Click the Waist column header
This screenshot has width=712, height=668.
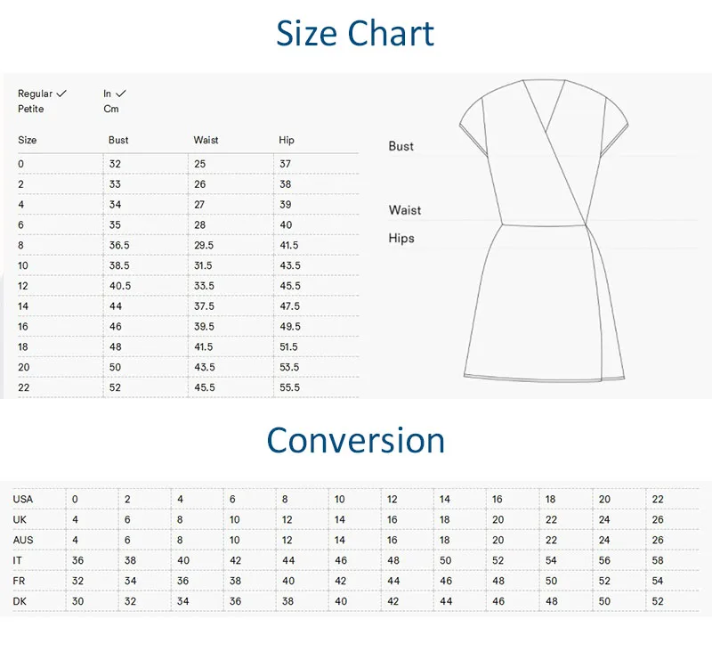click(206, 140)
